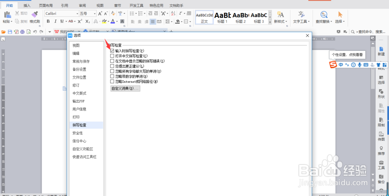Click the 自定义词典 button
The height and width of the screenshot is (196, 389).
[x=125, y=88]
